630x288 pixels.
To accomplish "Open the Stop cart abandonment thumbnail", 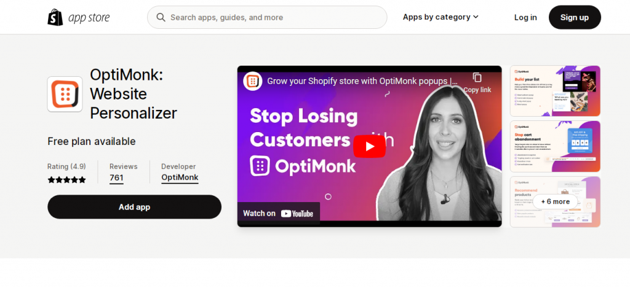I will [x=555, y=146].
